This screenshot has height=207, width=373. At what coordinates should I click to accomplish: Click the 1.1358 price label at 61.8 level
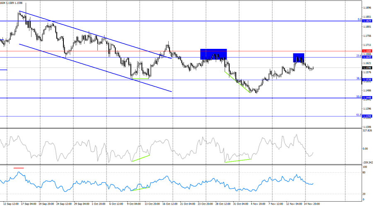[x=366, y=116]
